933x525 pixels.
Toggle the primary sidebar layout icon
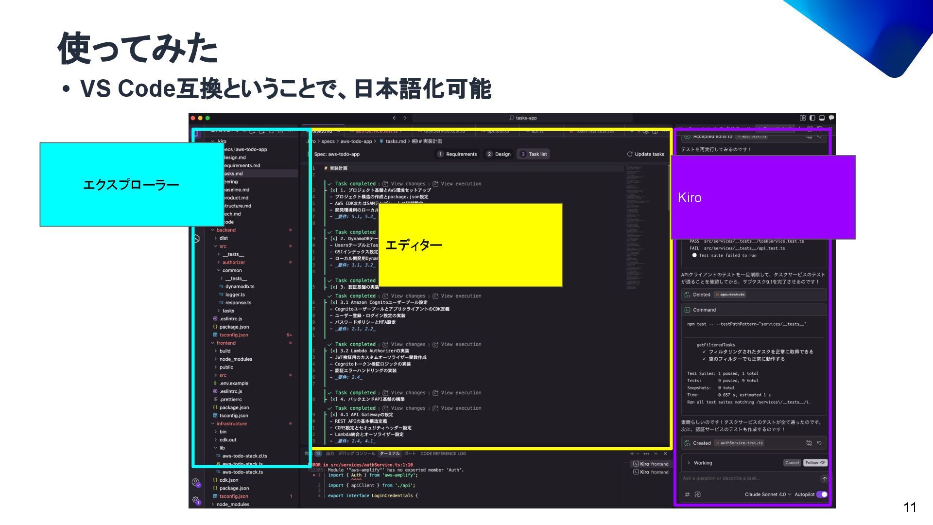[x=812, y=118]
